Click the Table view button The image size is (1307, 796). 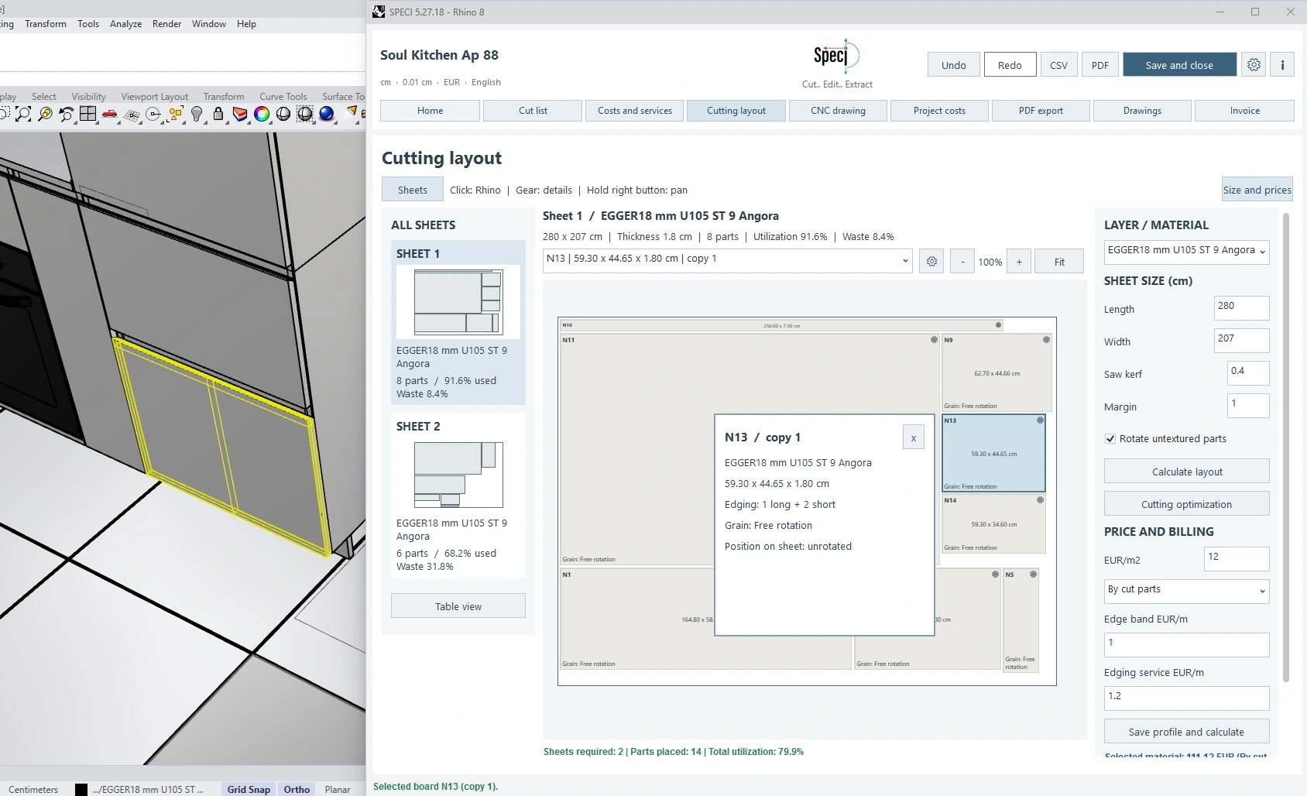coord(458,606)
